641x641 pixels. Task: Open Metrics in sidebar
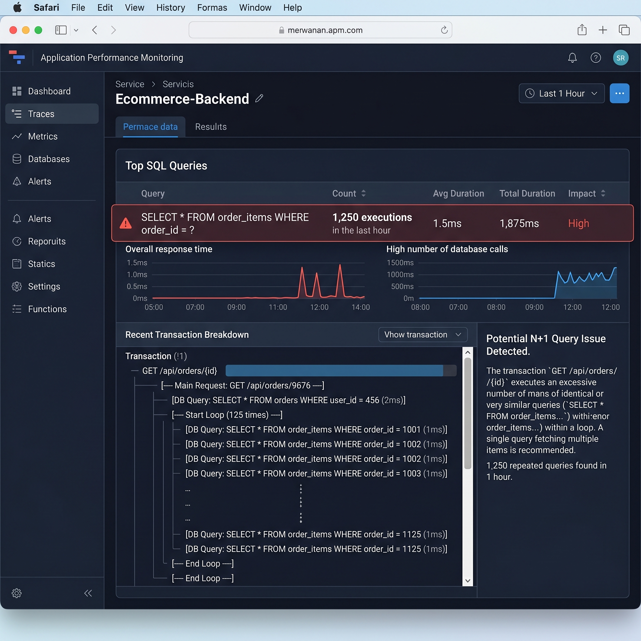coord(52,136)
